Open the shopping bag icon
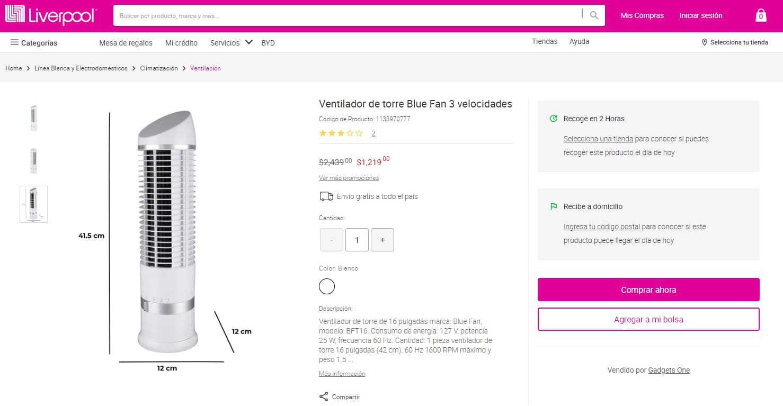Screen dimensions: 783x406 tap(761, 15)
